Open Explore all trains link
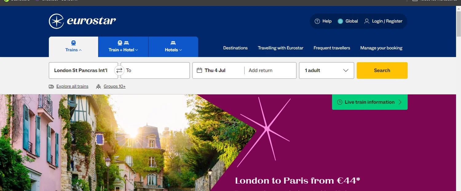Screen dimensions: 461x191 pyautogui.click(x=72, y=86)
